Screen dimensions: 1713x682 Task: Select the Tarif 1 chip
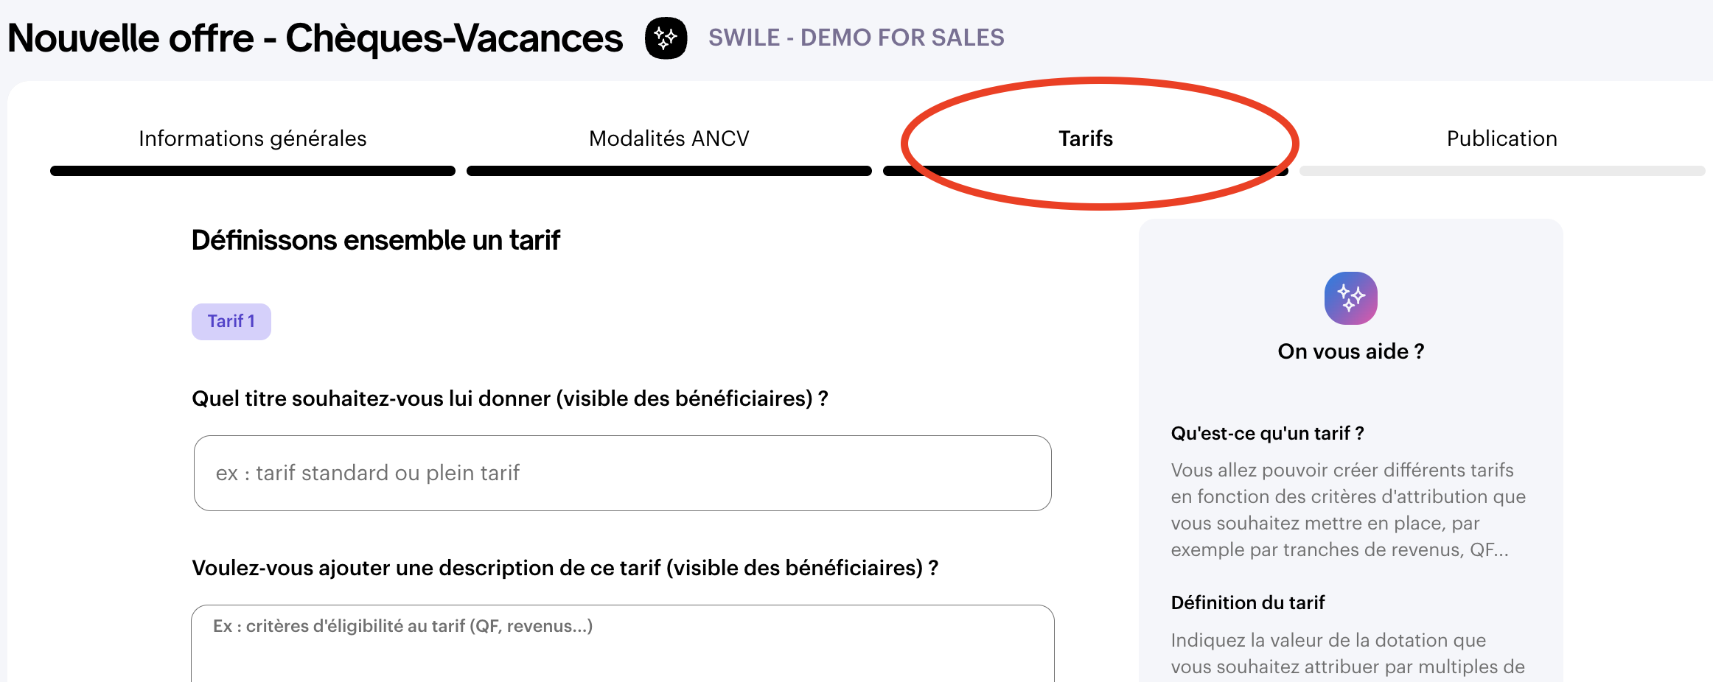tap(231, 322)
